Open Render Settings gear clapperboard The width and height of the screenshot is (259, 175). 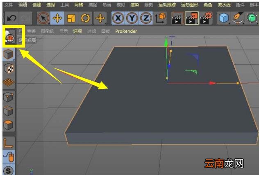pos(206,18)
